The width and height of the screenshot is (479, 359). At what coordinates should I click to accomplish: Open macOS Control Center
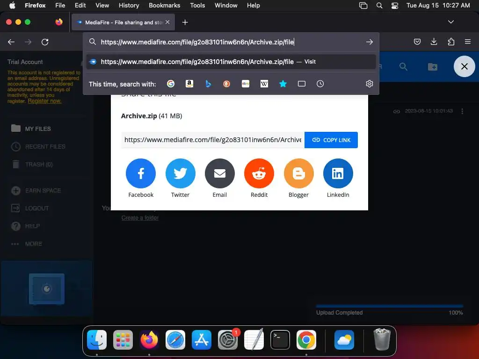click(x=395, y=6)
